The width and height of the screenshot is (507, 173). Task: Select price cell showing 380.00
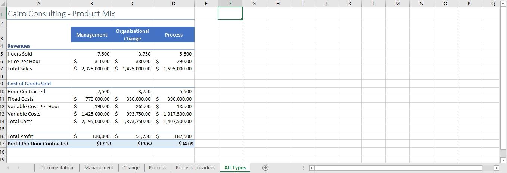pos(133,61)
